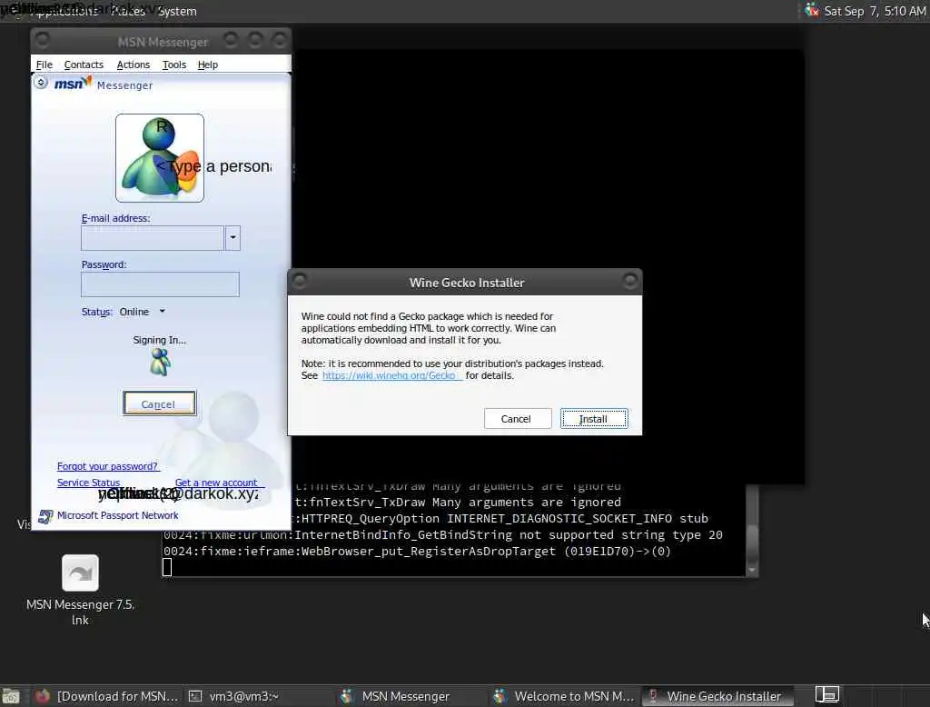Click the Wine Gecko Installer left title button
This screenshot has width=930, height=707.
pyautogui.click(x=300, y=280)
